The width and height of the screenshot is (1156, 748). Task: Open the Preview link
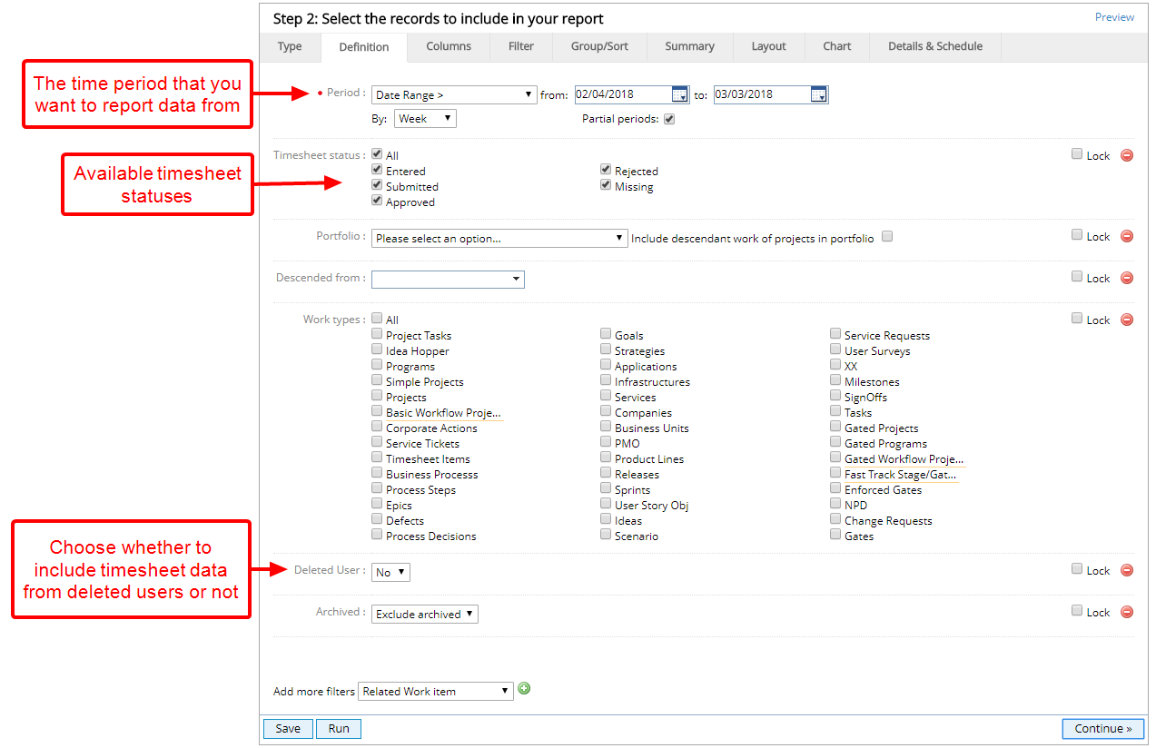(1114, 17)
